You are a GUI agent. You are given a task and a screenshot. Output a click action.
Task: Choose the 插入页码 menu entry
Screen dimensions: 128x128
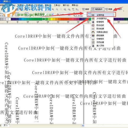102,46
